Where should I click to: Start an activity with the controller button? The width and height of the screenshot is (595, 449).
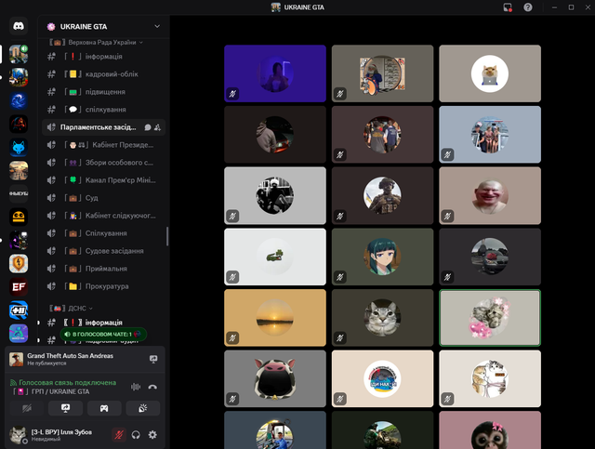[x=104, y=408]
